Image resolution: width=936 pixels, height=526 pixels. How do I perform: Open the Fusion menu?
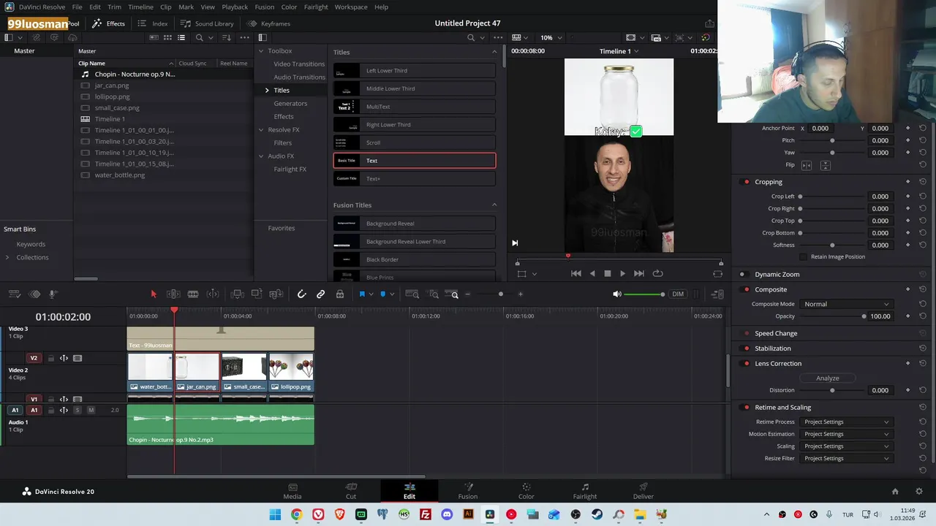click(x=265, y=7)
